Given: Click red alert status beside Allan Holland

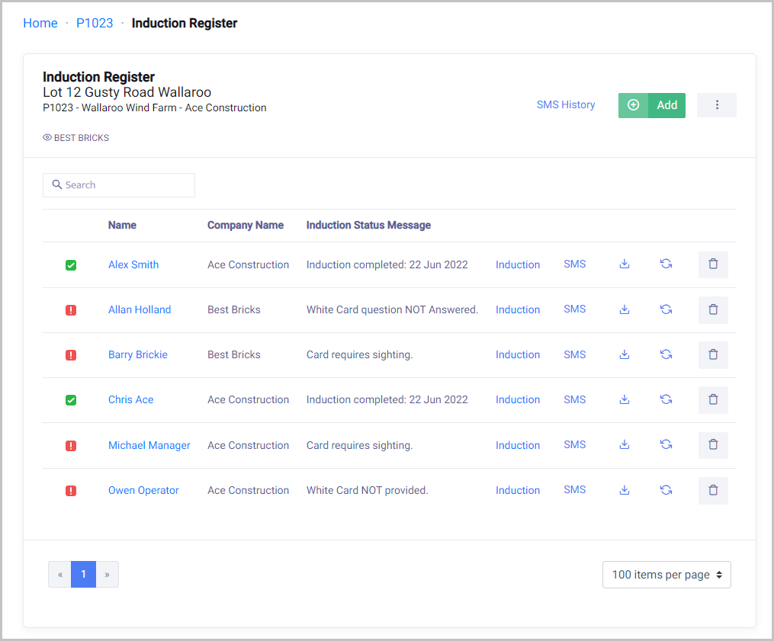Looking at the screenshot, I should click(71, 310).
